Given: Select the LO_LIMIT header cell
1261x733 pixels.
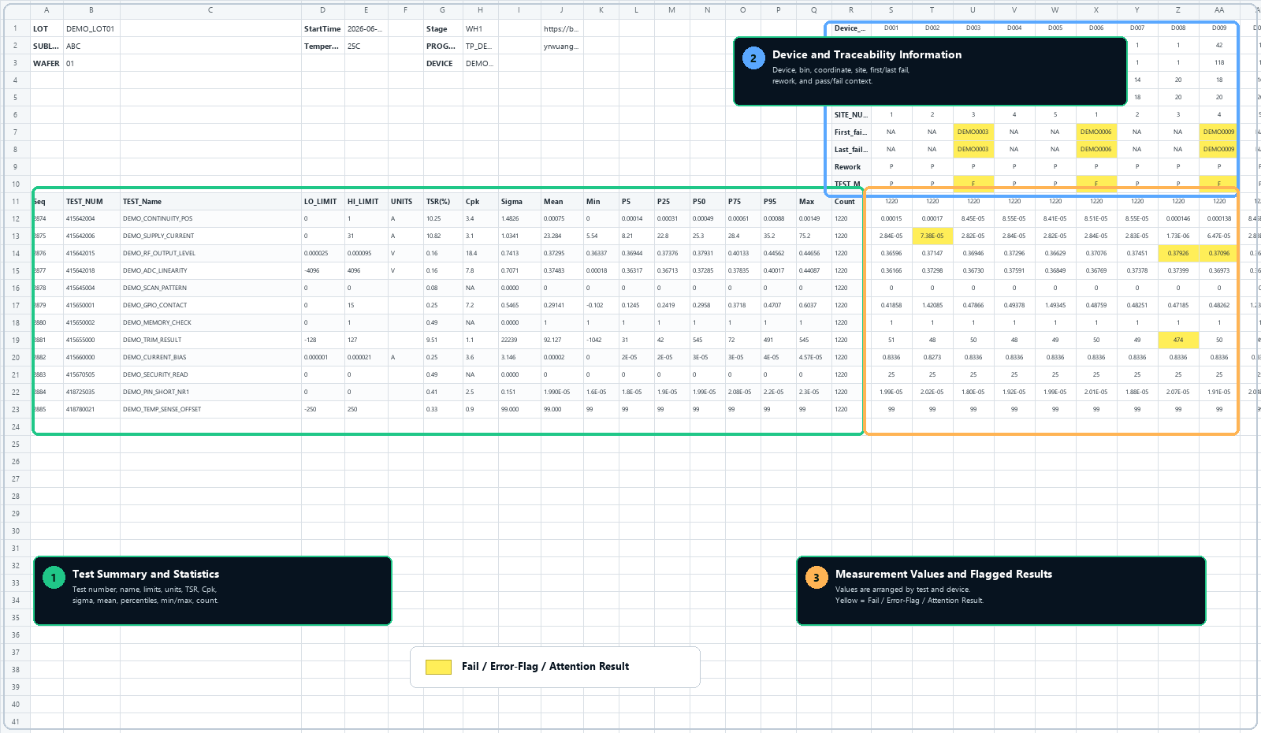Looking at the screenshot, I should pos(323,202).
